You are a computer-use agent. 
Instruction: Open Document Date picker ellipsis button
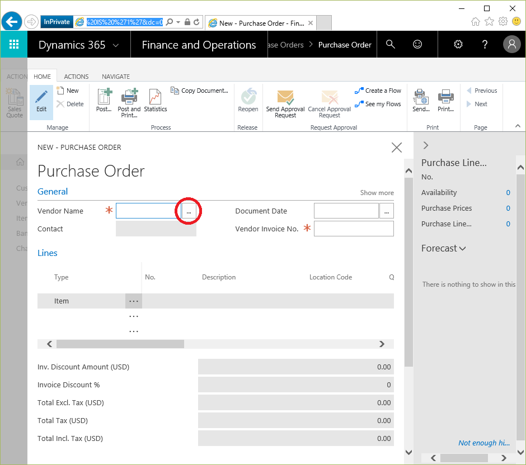387,211
